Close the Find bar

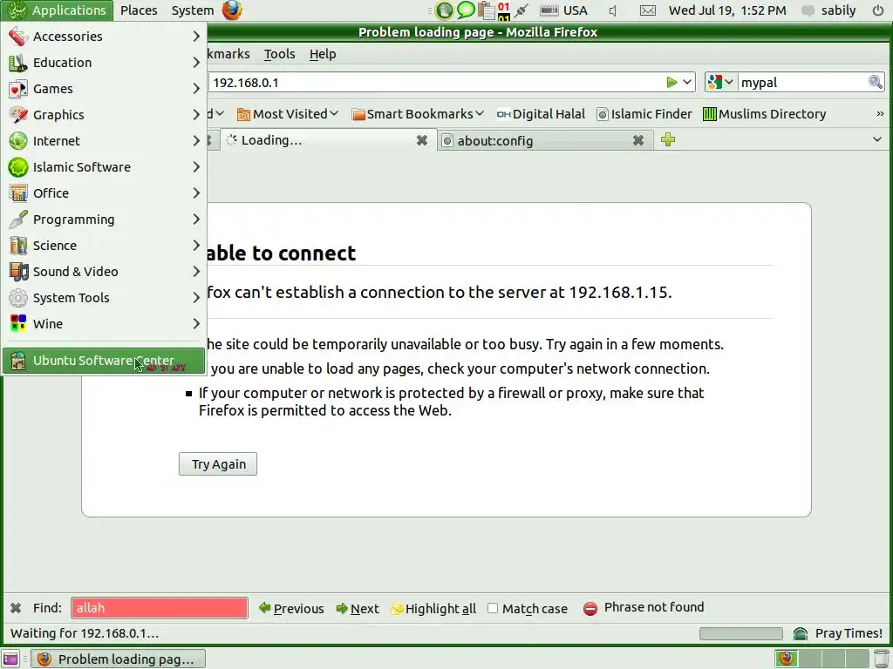16,608
